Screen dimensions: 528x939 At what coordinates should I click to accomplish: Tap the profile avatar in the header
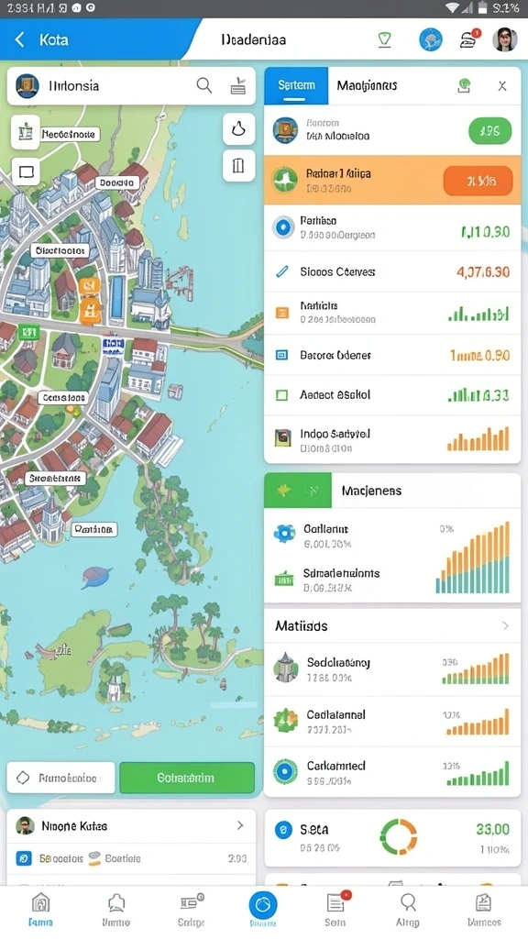[x=505, y=40]
